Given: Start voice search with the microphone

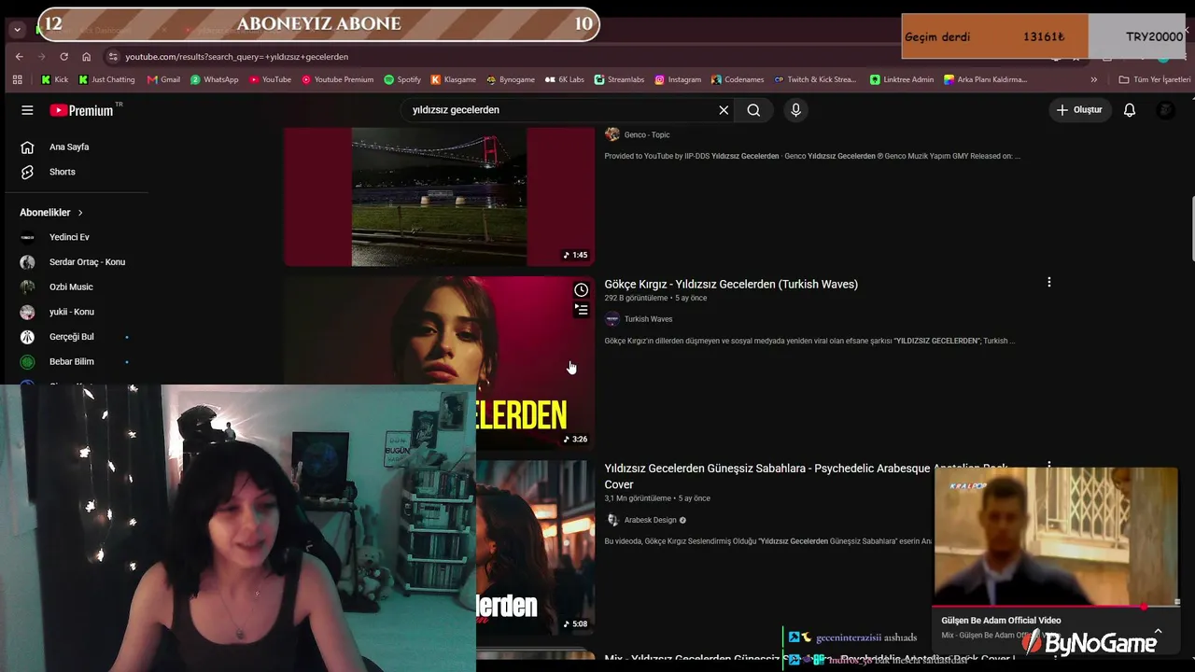Looking at the screenshot, I should [795, 110].
